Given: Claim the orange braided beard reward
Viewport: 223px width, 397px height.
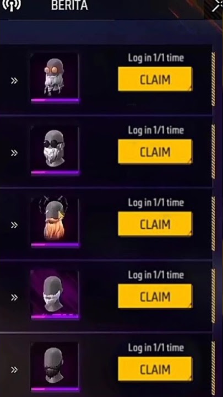Looking at the screenshot, I should point(155,224).
